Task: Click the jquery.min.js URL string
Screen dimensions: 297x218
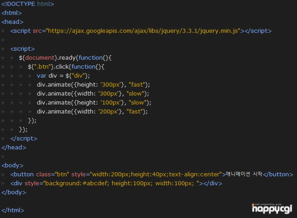Action: tap(143, 31)
